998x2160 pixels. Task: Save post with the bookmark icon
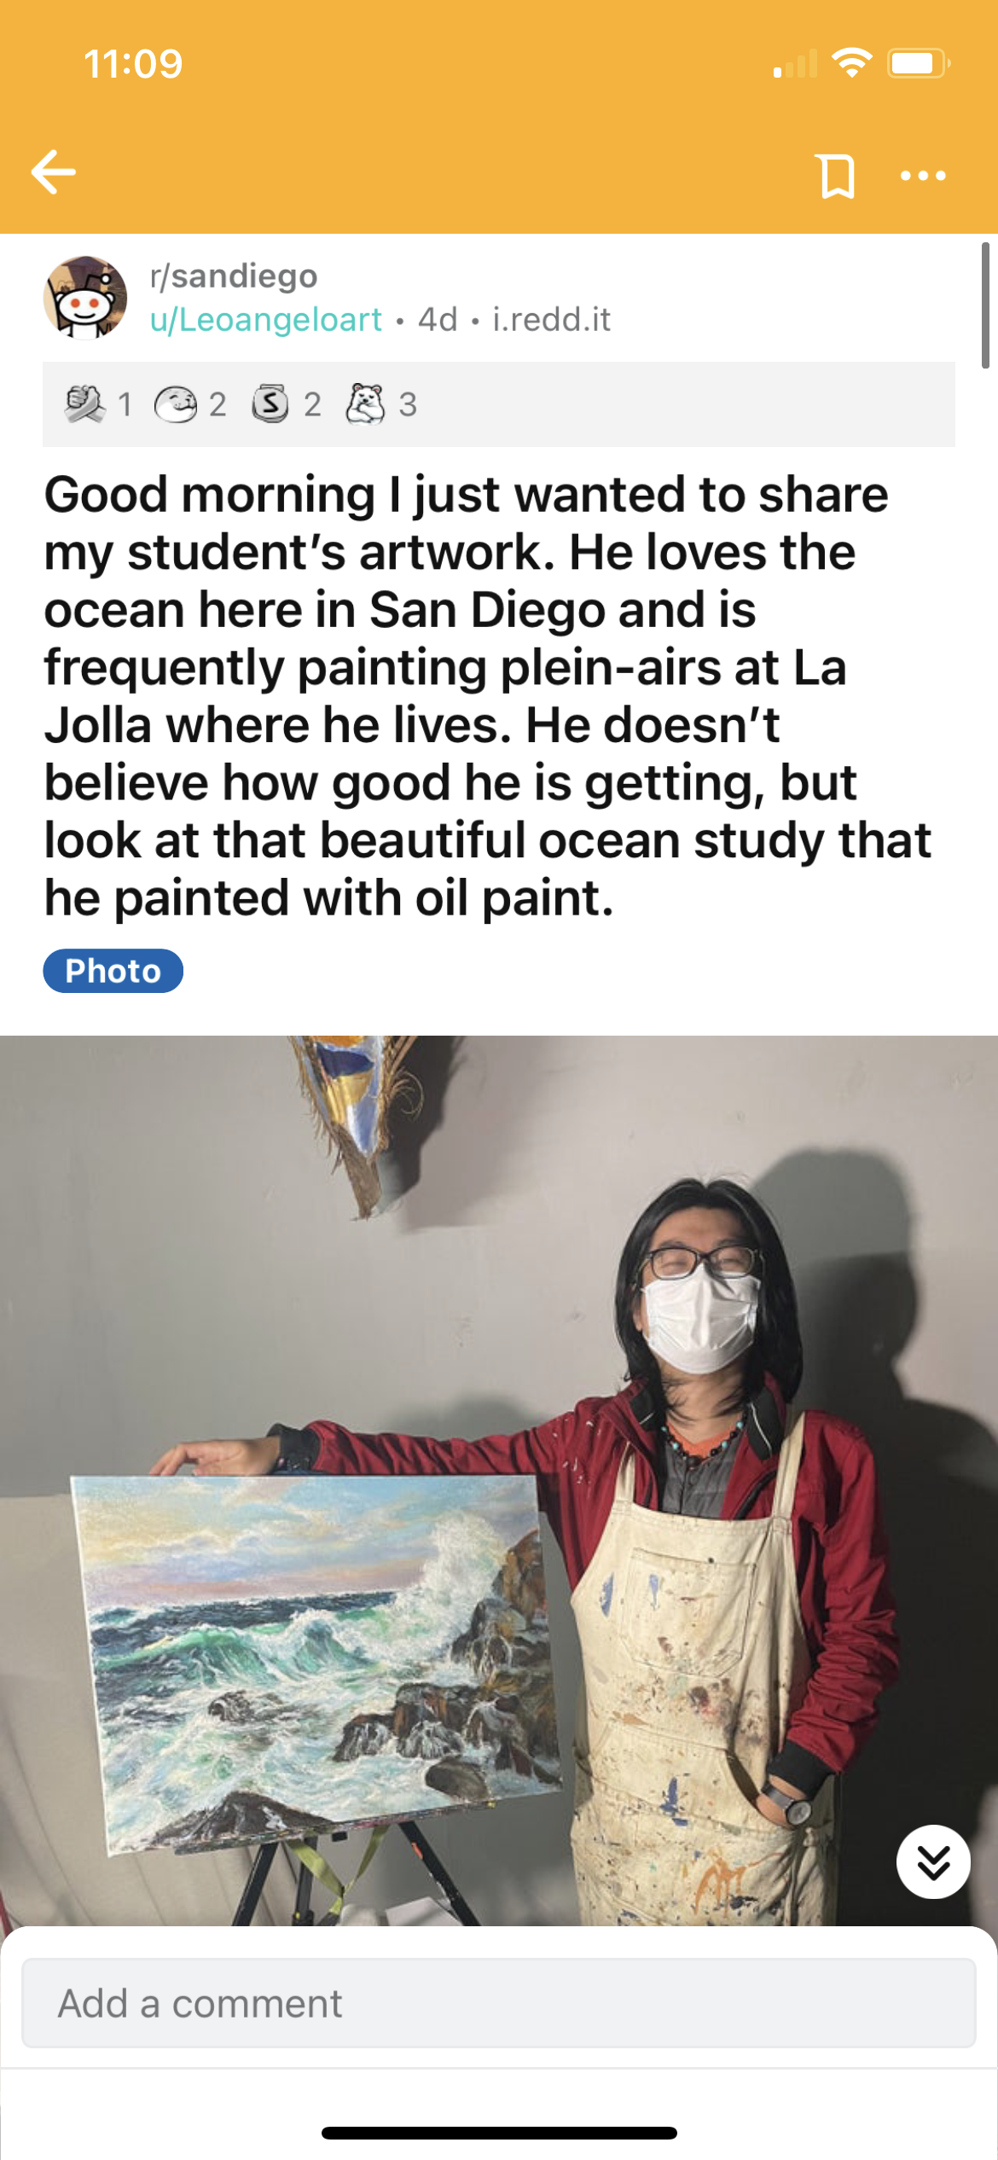(837, 176)
